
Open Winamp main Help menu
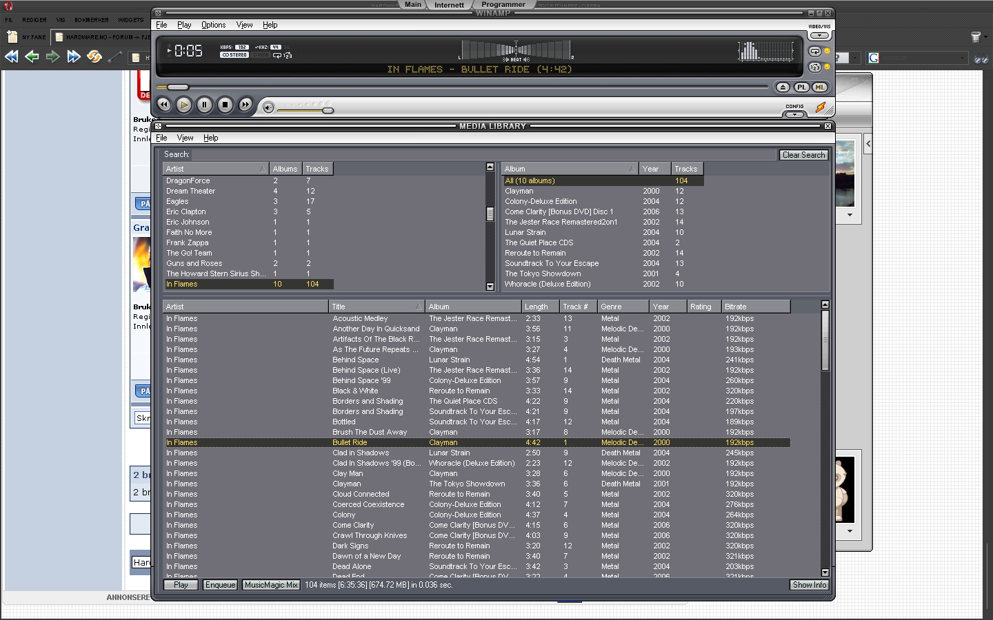pyautogui.click(x=270, y=25)
